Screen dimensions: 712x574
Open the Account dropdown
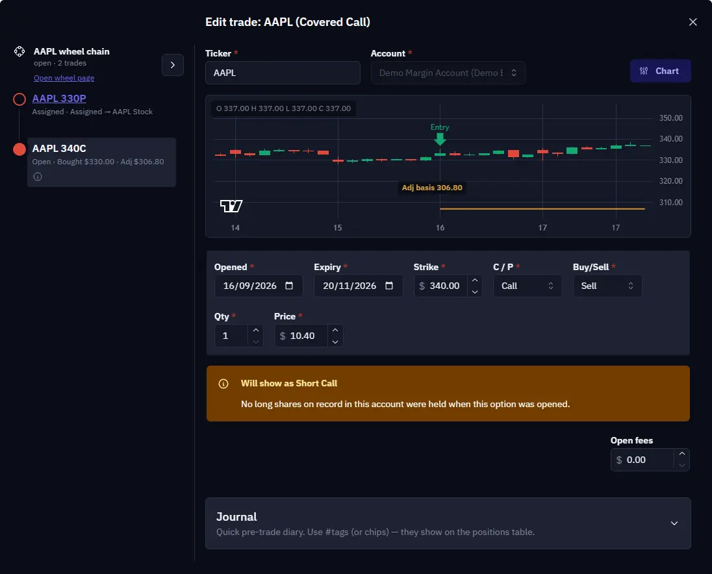click(448, 73)
